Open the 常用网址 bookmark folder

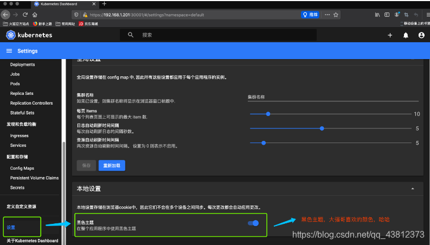[x=65, y=24]
